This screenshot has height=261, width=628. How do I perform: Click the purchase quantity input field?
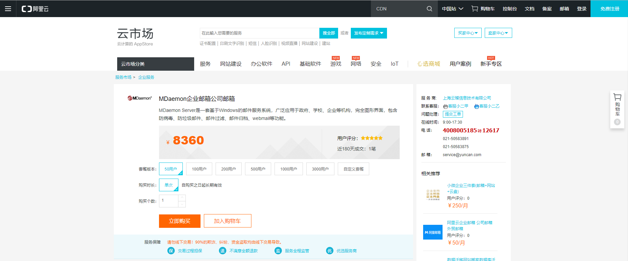pyautogui.click(x=169, y=201)
